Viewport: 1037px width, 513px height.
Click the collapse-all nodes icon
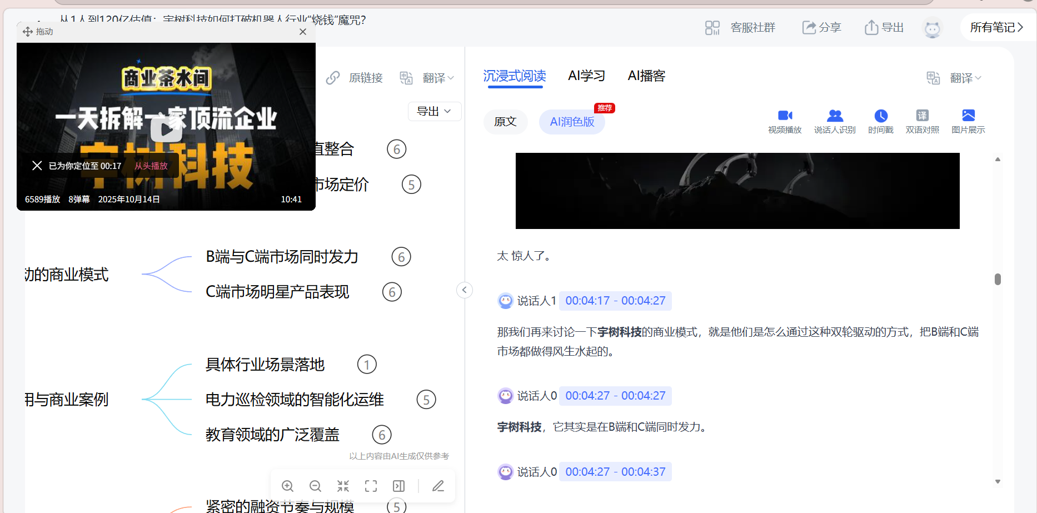click(x=343, y=486)
